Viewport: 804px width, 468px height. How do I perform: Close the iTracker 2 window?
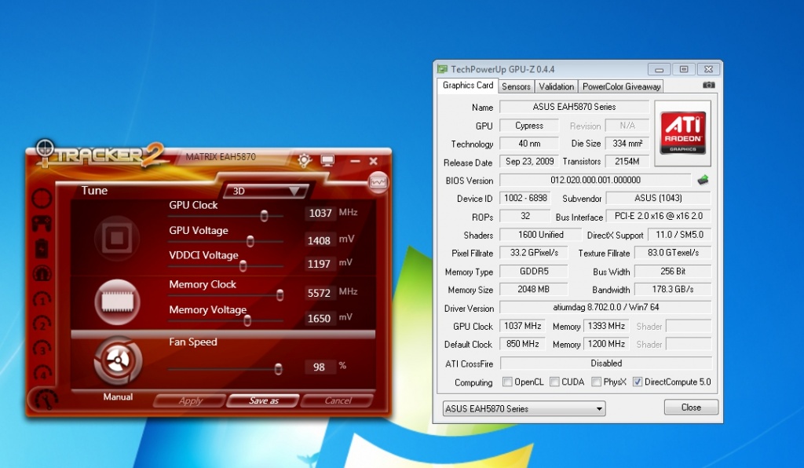coord(373,161)
